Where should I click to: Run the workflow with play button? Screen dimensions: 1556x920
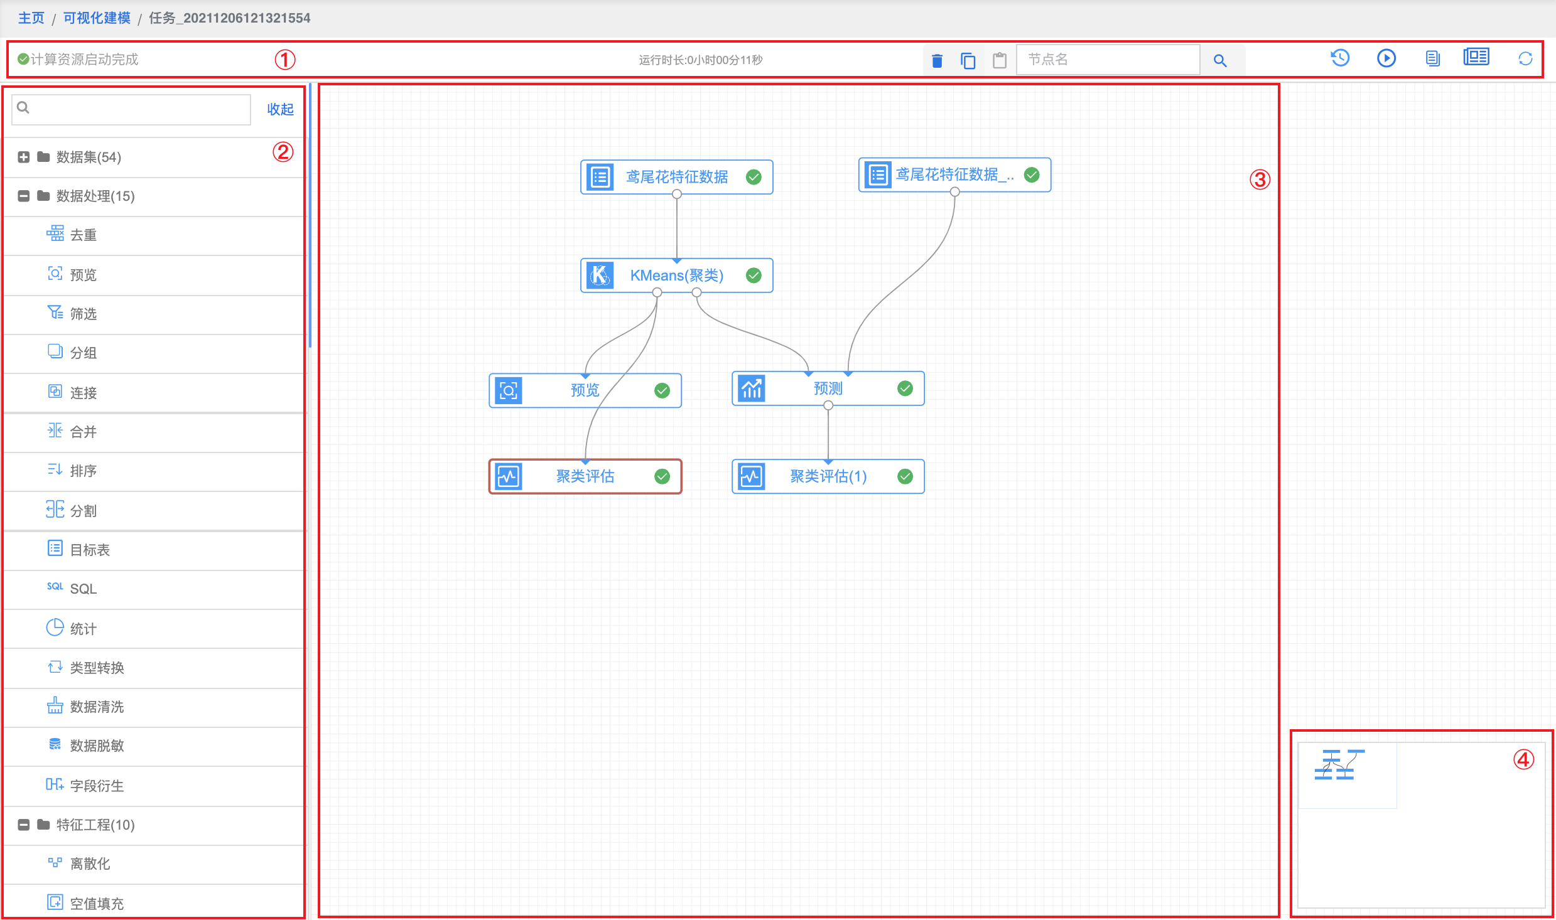(1386, 58)
